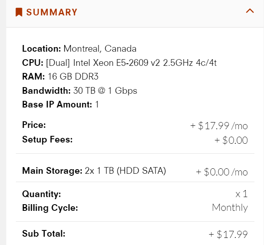Click the Main Storage 2x 1 TB entry
This screenshot has height=245, width=264.
[x=94, y=170]
